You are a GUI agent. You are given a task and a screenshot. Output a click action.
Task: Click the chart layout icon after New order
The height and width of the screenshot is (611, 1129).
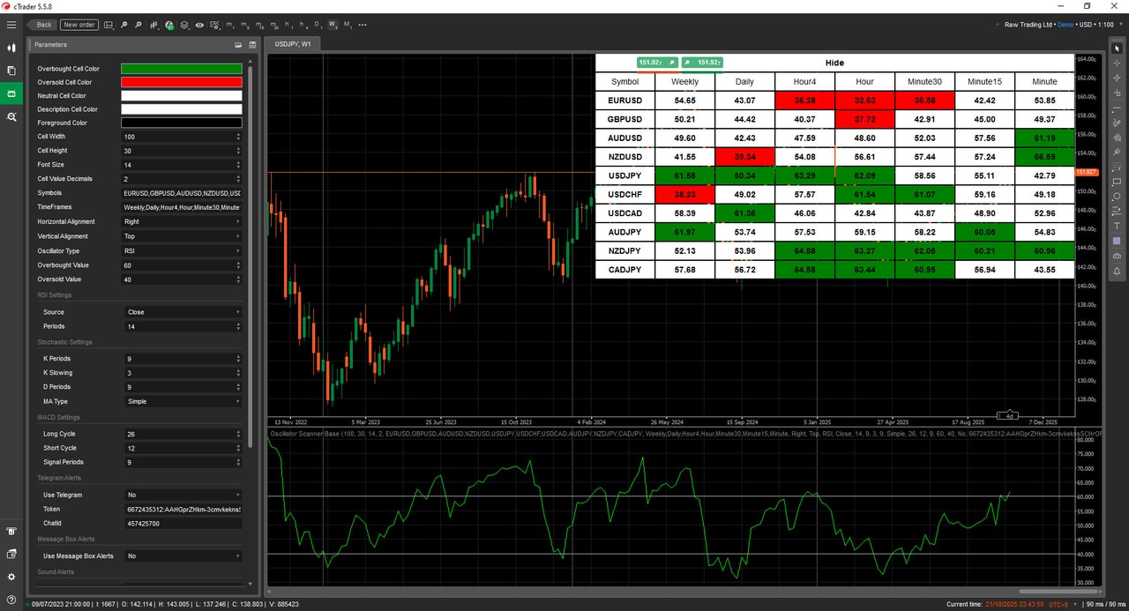pyautogui.click(x=108, y=25)
